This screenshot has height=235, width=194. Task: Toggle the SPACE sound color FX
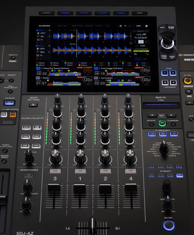26,128
